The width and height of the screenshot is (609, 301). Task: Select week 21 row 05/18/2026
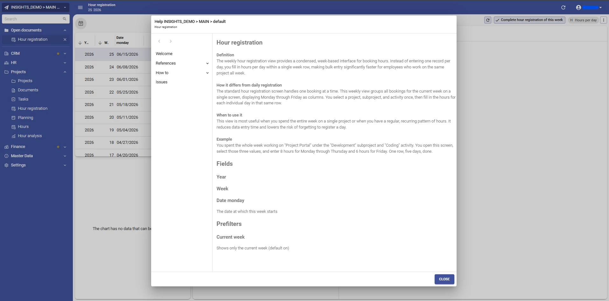coord(113,105)
